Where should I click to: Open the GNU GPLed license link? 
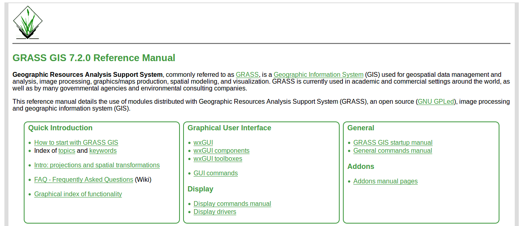[x=436, y=102]
